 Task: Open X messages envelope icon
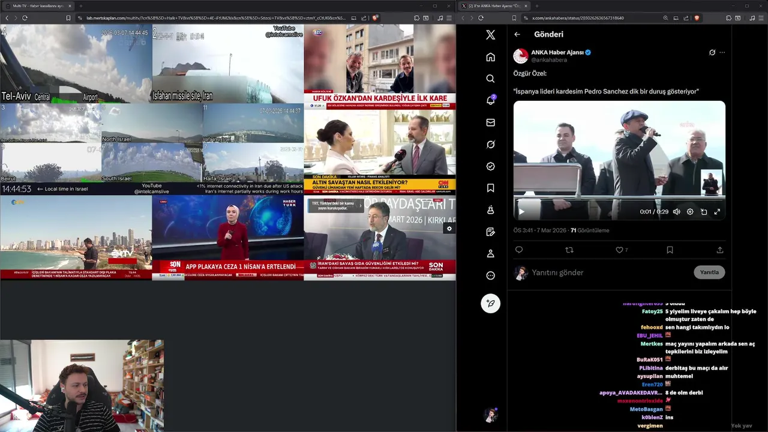pyautogui.click(x=490, y=122)
